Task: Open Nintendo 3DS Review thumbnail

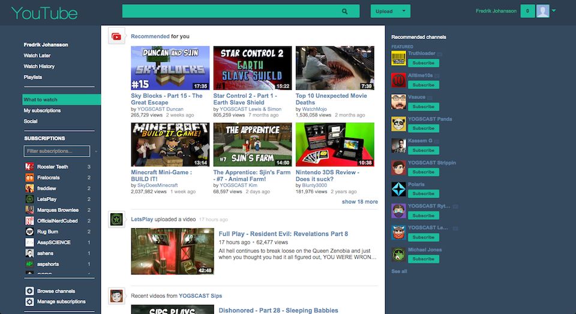Action: [x=335, y=145]
